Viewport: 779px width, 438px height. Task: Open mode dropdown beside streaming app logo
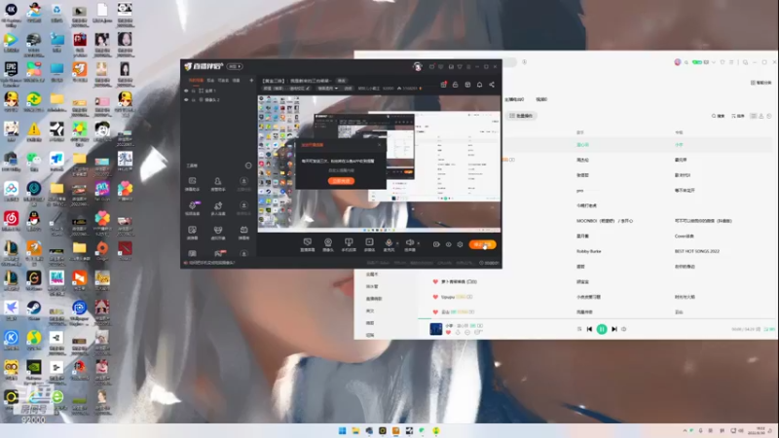[x=235, y=66]
